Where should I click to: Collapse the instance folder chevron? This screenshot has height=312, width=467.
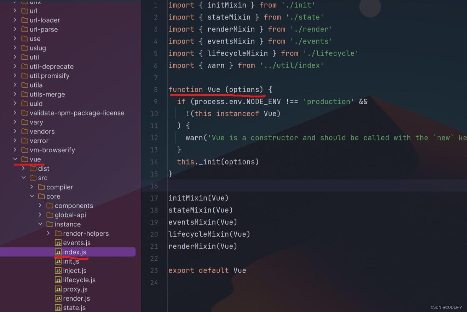tap(40, 224)
